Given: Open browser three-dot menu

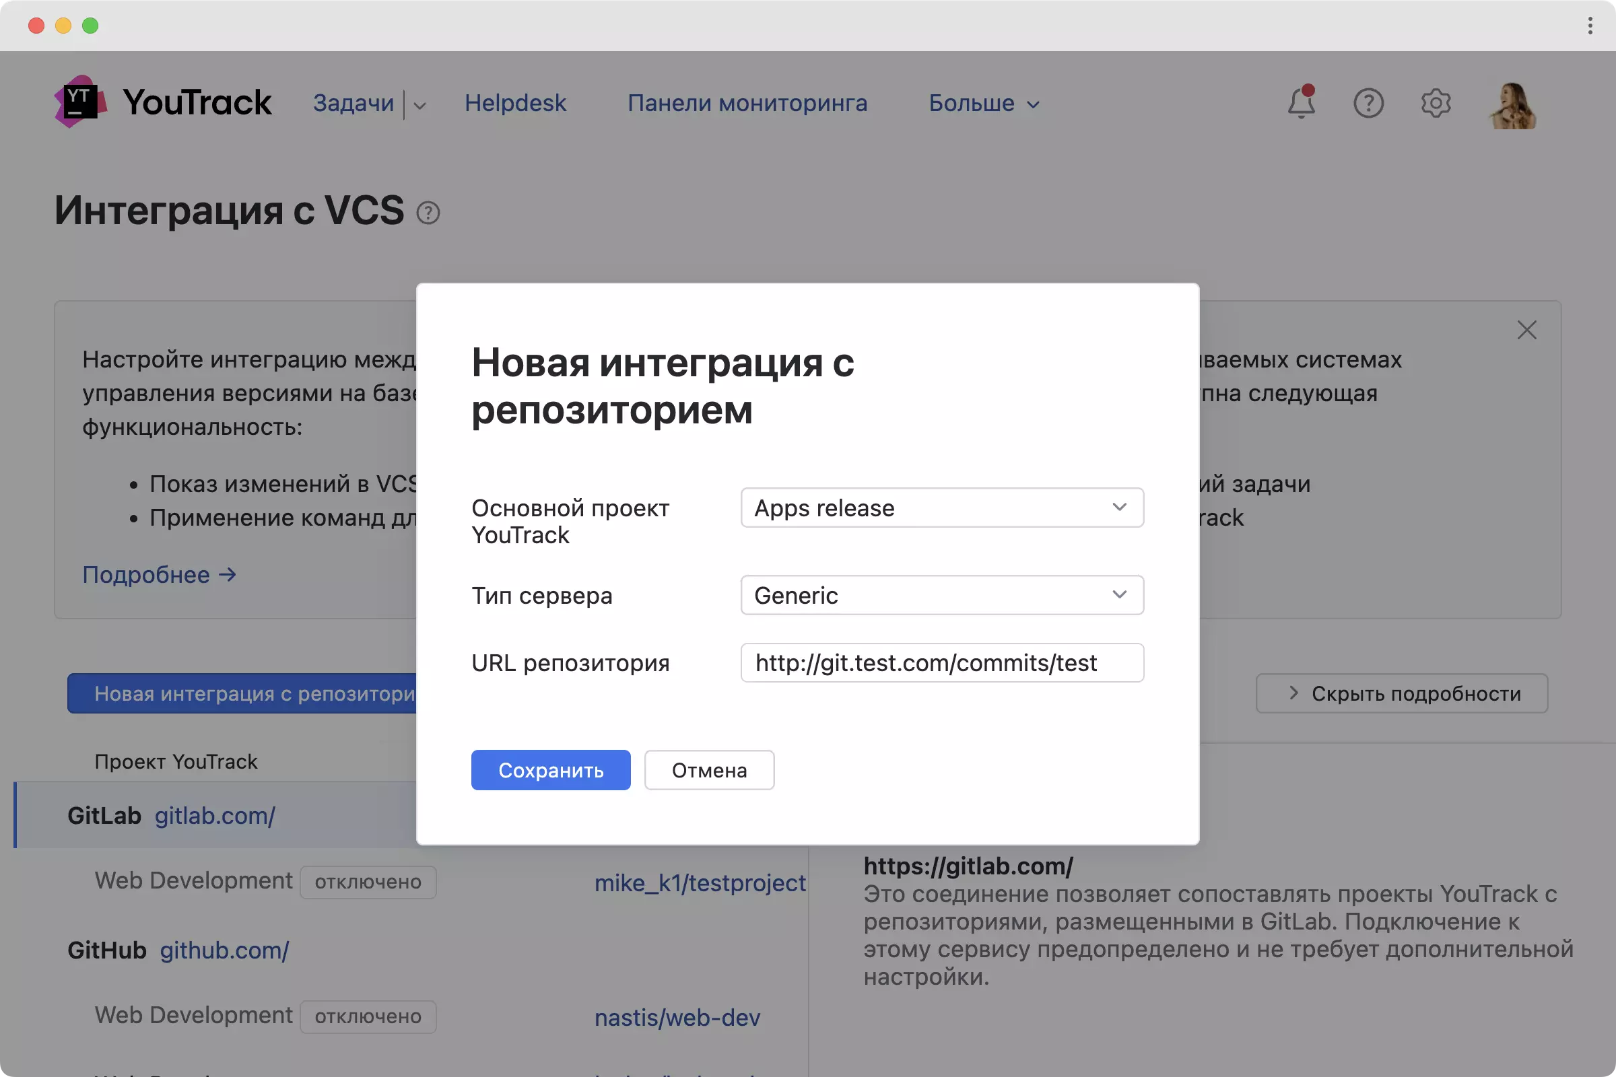Looking at the screenshot, I should (1590, 26).
